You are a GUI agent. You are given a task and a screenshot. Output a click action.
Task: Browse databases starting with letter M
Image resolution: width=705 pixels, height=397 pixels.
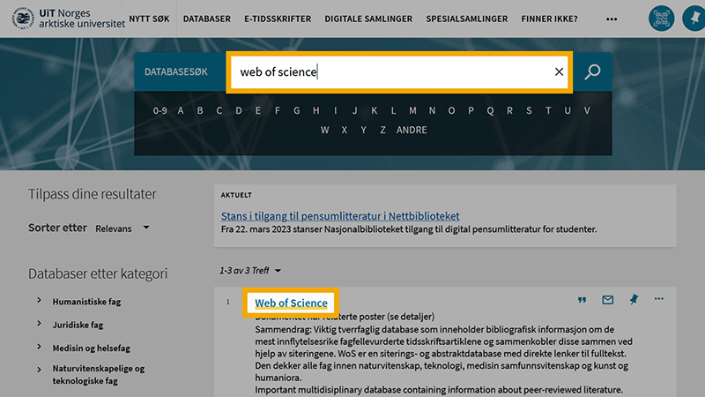click(x=412, y=111)
